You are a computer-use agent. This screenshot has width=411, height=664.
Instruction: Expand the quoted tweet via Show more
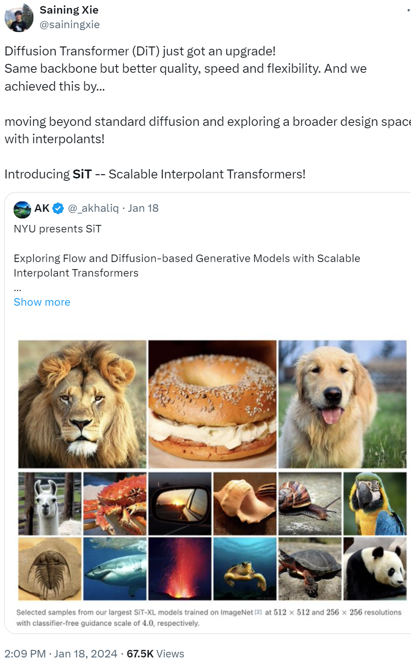[x=42, y=302]
